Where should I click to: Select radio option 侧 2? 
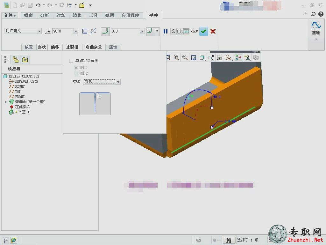click(76, 73)
